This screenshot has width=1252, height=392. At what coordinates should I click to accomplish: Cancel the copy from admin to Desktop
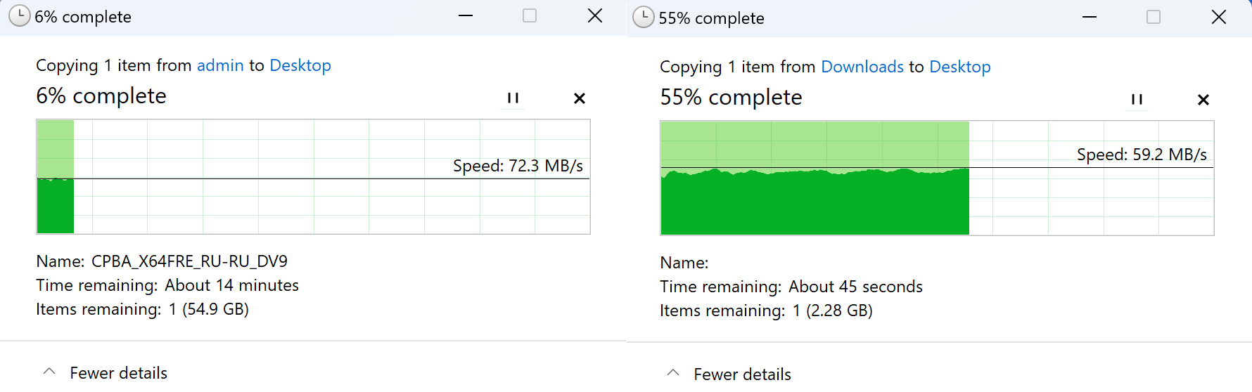coord(580,98)
